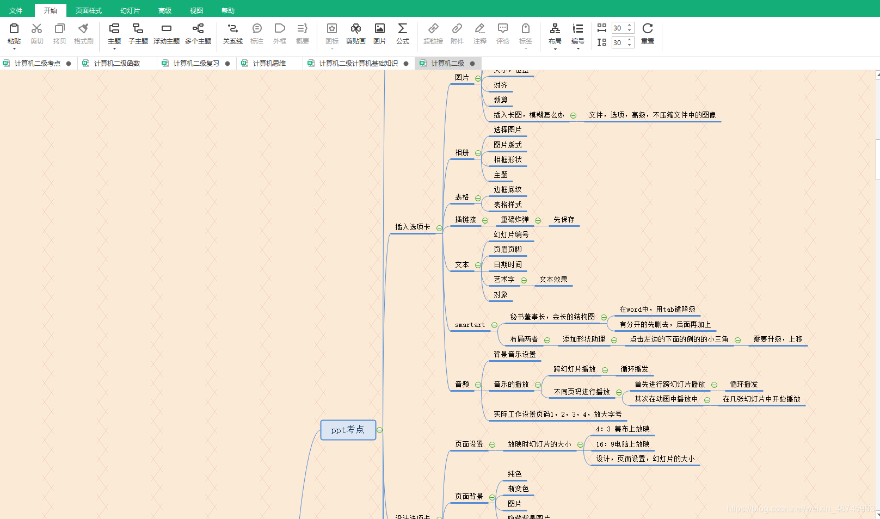
Task: Collapse the 跨幻灯片播放 branch
Action: pyautogui.click(x=605, y=370)
